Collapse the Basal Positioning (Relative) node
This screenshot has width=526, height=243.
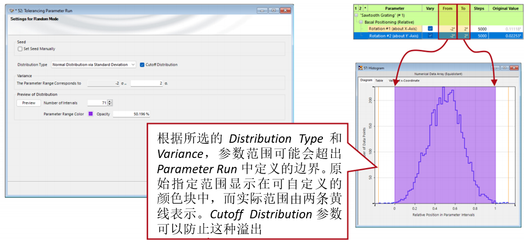[x=362, y=22]
